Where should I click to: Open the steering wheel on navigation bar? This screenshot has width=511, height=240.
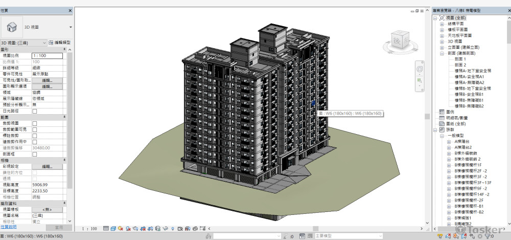(x=420, y=69)
